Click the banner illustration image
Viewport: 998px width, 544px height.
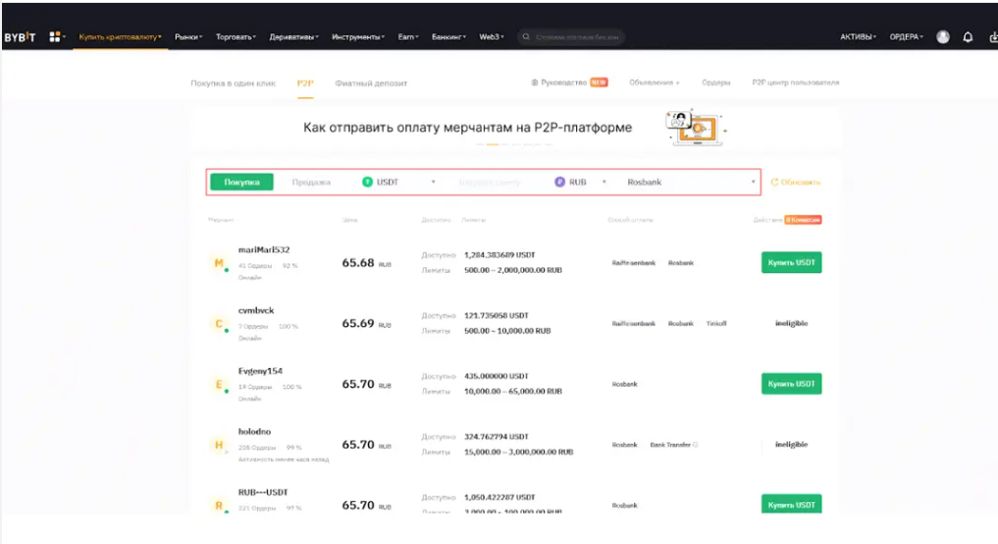(695, 128)
